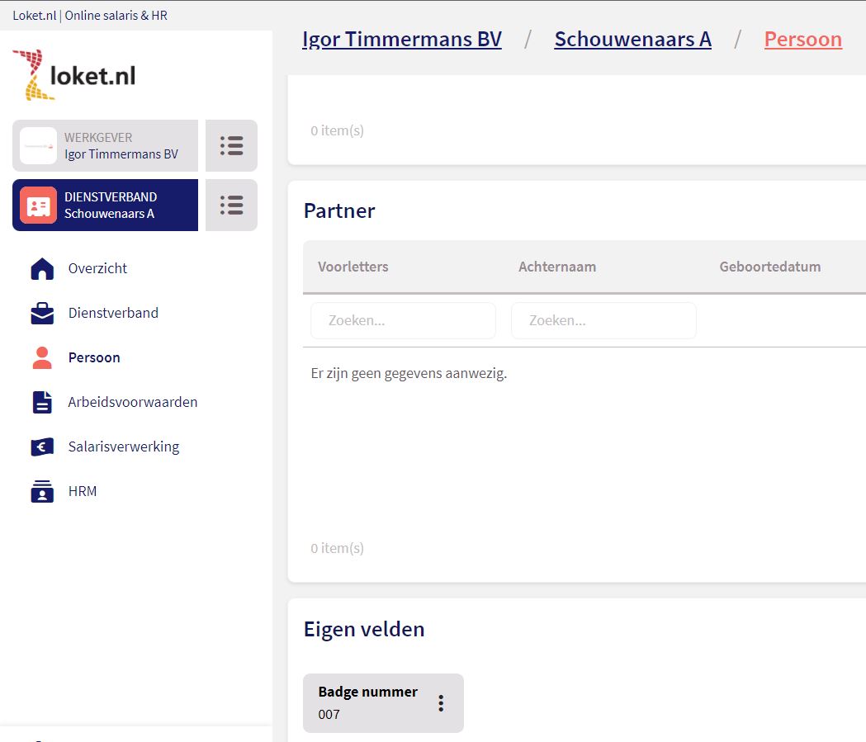Click the Persoon person icon

pos(41,358)
